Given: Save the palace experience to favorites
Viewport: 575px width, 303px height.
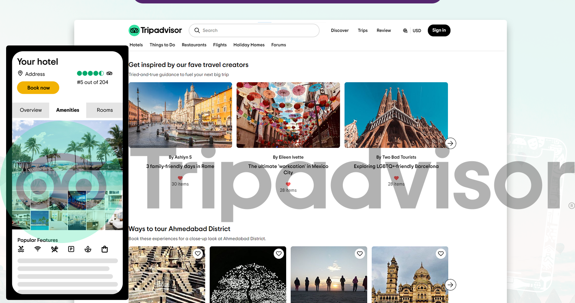Looking at the screenshot, I should pyautogui.click(x=441, y=253).
